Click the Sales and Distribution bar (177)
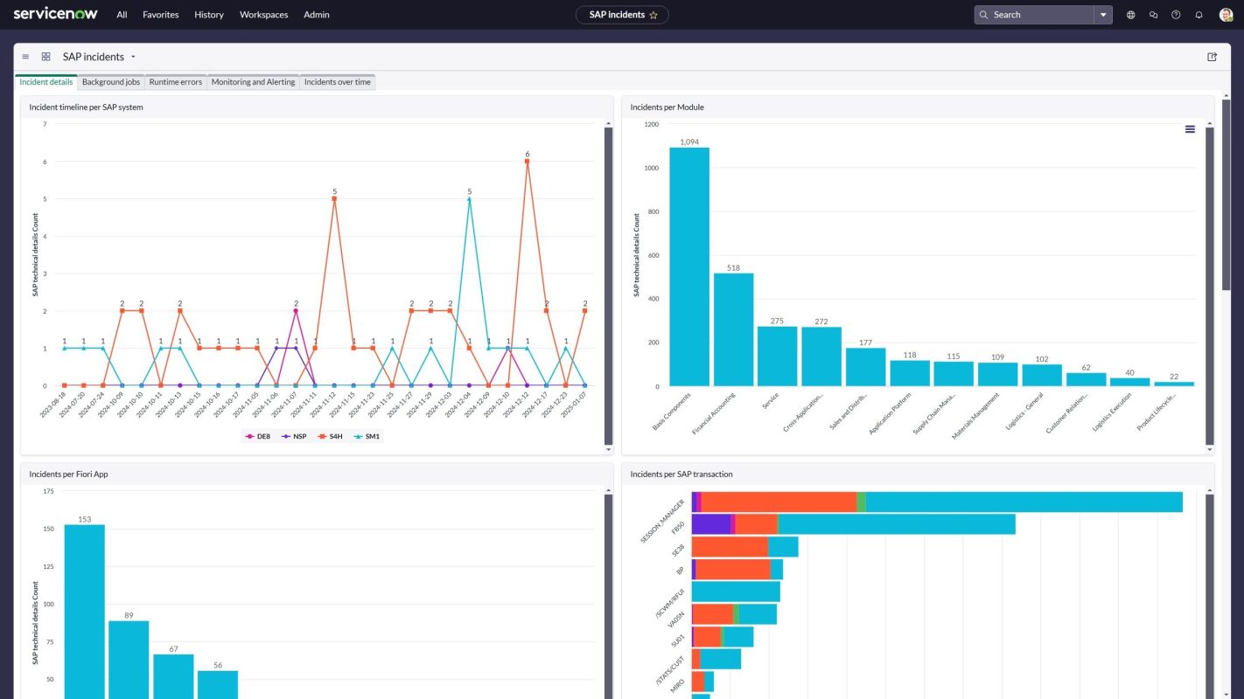The image size is (1244, 699). point(865,367)
